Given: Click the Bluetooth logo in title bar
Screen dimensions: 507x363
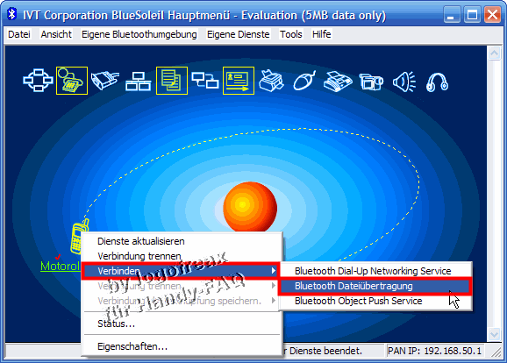Looking at the screenshot, I should point(12,14).
